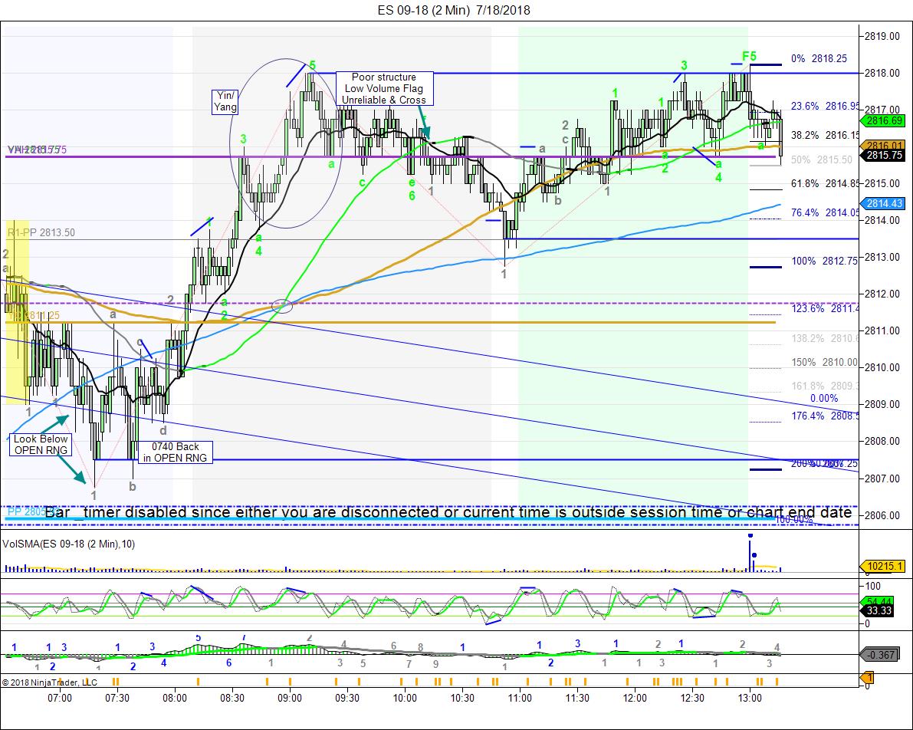
Task: Click the 12:00 time axis label
Action: coord(635,698)
